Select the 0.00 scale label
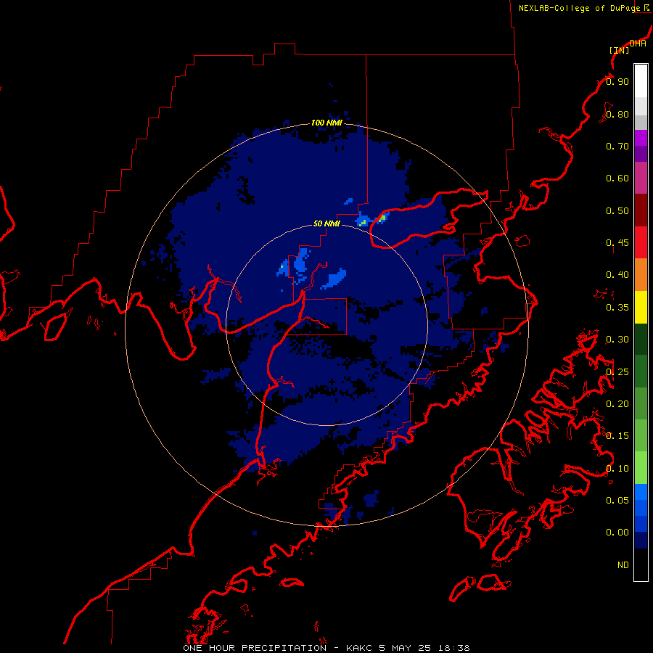Viewport: 653px width, 653px height. click(x=617, y=533)
